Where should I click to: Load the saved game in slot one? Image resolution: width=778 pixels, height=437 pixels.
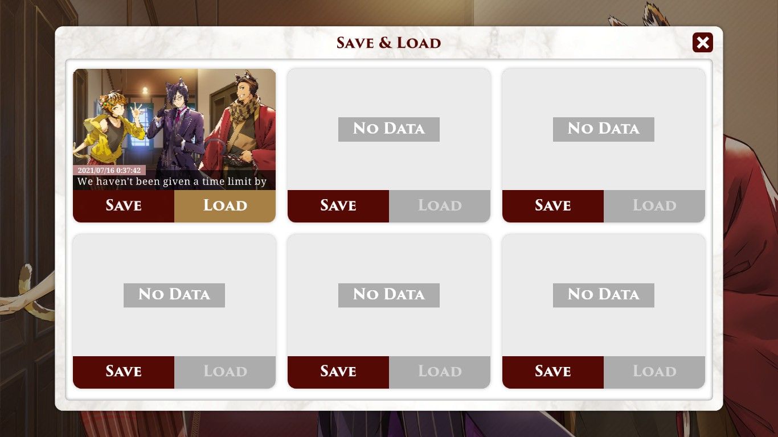point(225,206)
